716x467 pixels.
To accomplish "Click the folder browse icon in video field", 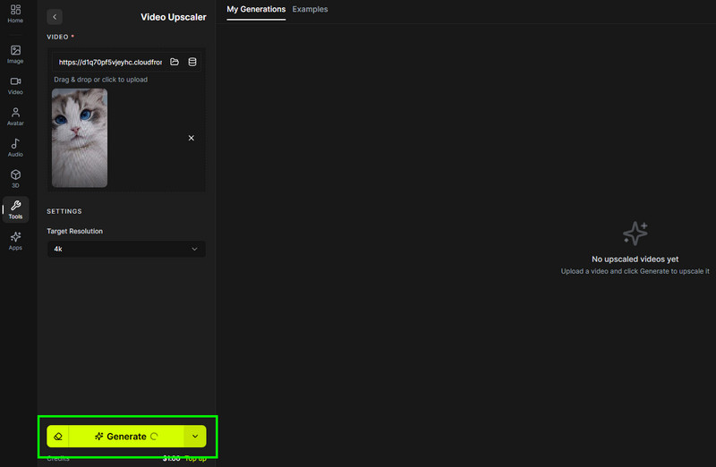I will 175,62.
